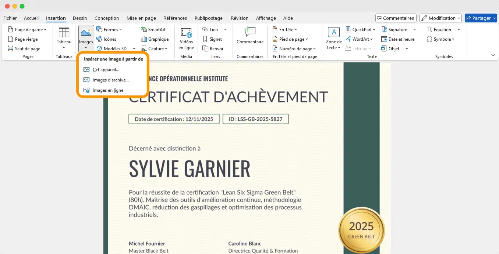Open the SmartArt gallery
The image size is (499, 254).
coord(153,30)
